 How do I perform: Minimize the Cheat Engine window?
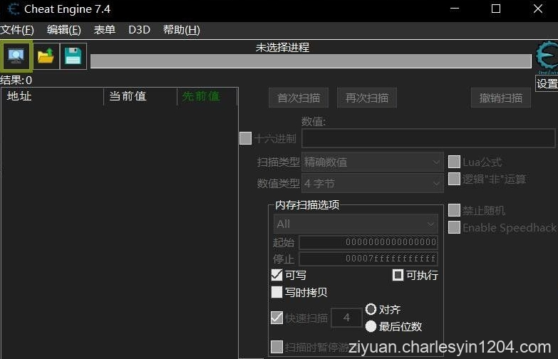point(455,9)
